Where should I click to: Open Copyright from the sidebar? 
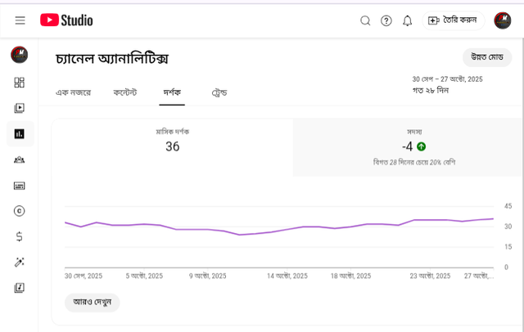[x=20, y=211]
